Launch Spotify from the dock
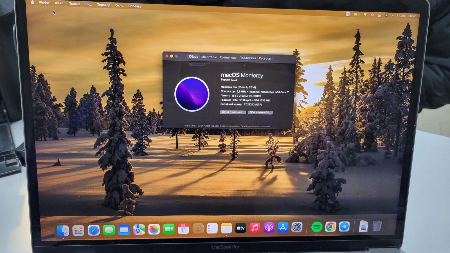 (x=317, y=227)
